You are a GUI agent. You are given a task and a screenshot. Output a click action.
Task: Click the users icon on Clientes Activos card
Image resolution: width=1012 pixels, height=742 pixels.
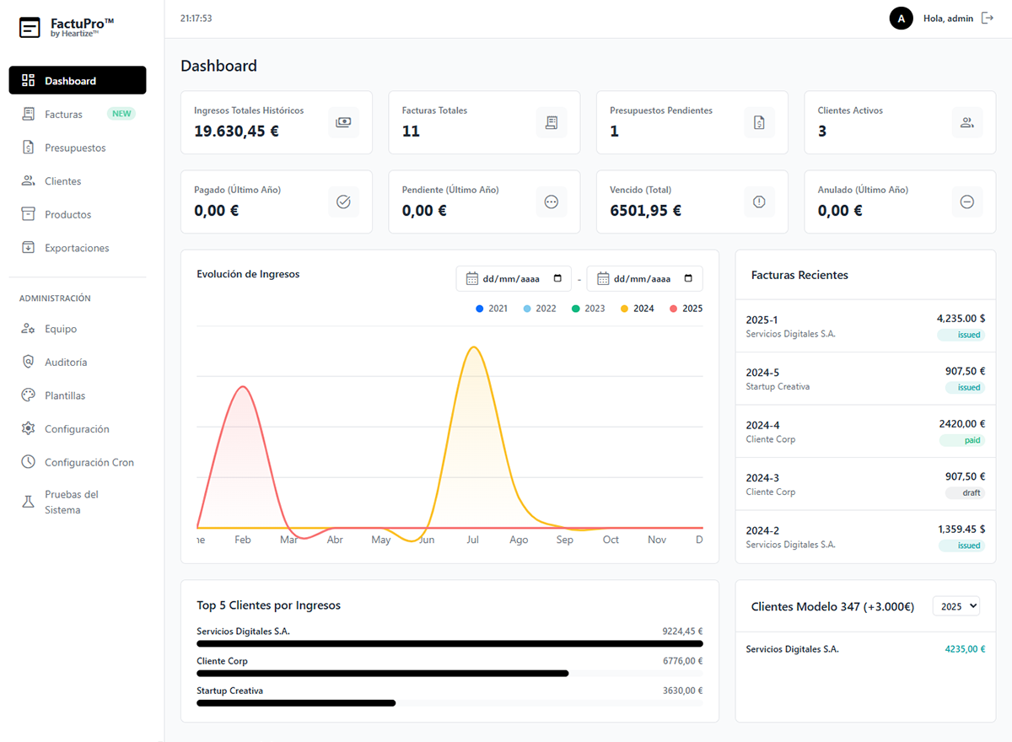(x=967, y=122)
